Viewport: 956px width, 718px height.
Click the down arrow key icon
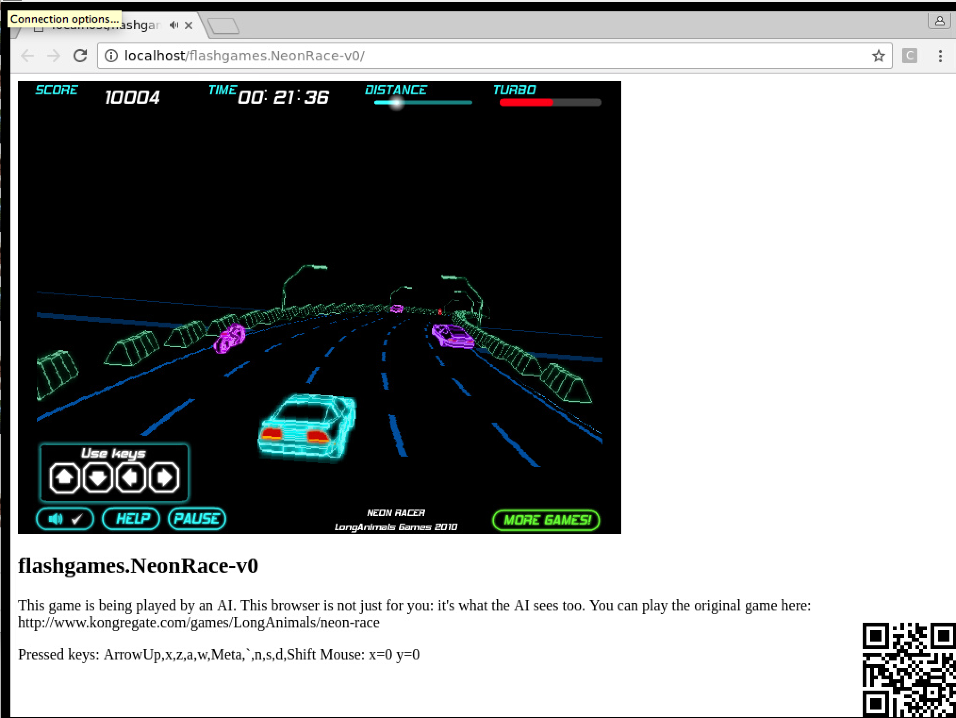(98, 477)
